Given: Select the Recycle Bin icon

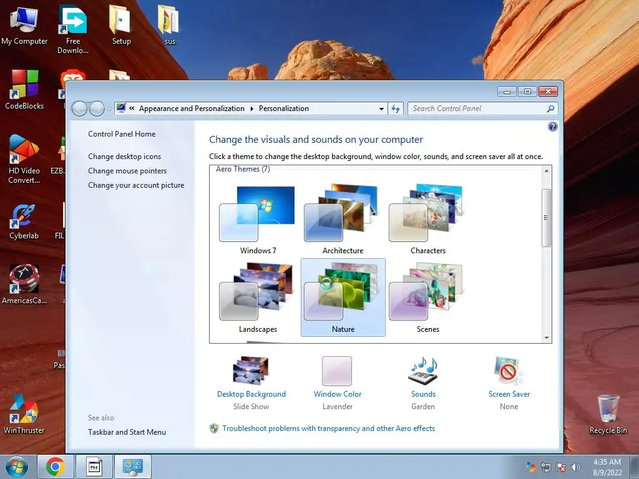Looking at the screenshot, I should 608,414.
